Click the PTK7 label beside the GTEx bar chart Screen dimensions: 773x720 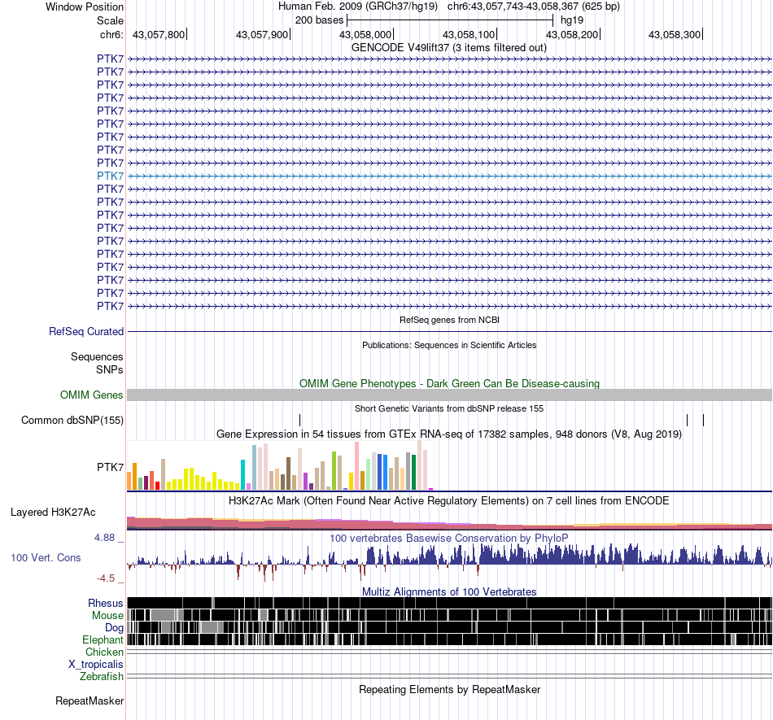[x=110, y=467]
